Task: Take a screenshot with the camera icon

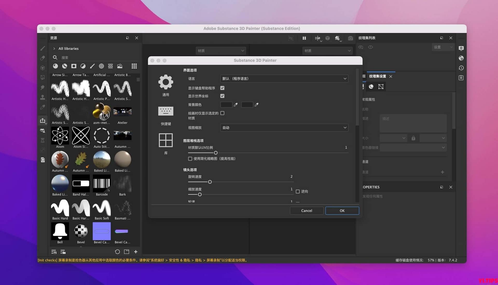Action: tap(351, 38)
